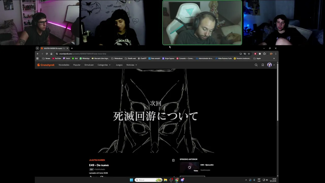
Task: Reload the Crunchyroll page
Action: coord(47,54)
